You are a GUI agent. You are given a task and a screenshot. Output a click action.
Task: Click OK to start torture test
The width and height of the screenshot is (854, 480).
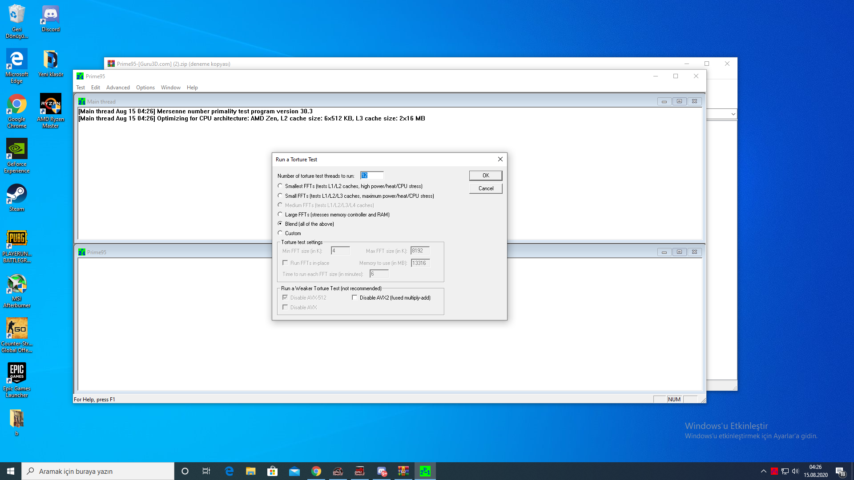point(485,175)
